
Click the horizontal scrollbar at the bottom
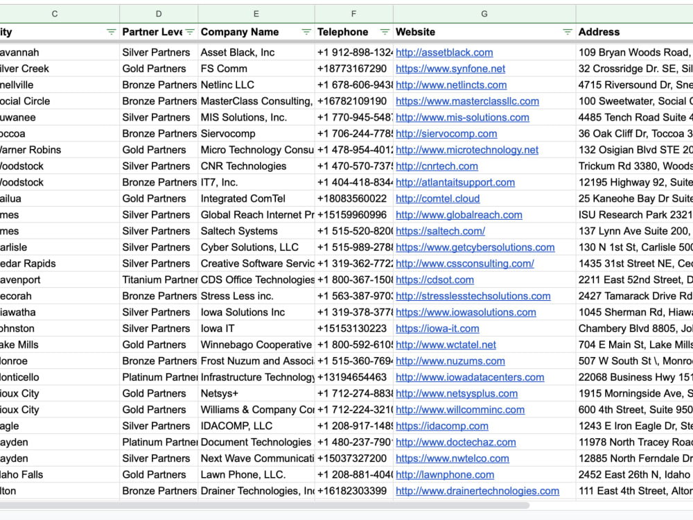point(264,505)
